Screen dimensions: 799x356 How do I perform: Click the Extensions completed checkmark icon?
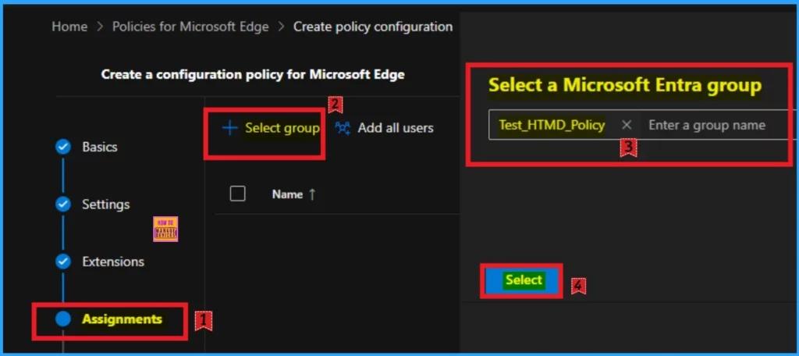click(x=63, y=262)
